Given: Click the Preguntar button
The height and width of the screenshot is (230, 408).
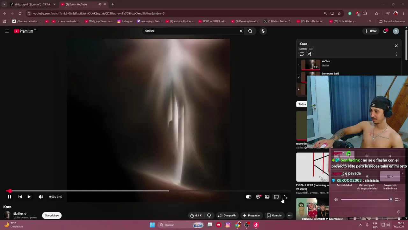Looking at the screenshot, I should tap(251, 215).
